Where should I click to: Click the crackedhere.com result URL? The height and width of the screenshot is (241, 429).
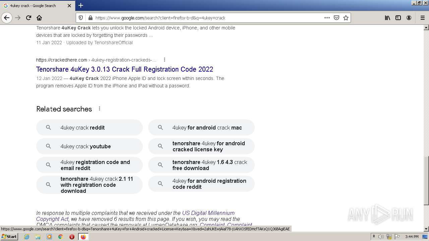(x=96, y=60)
